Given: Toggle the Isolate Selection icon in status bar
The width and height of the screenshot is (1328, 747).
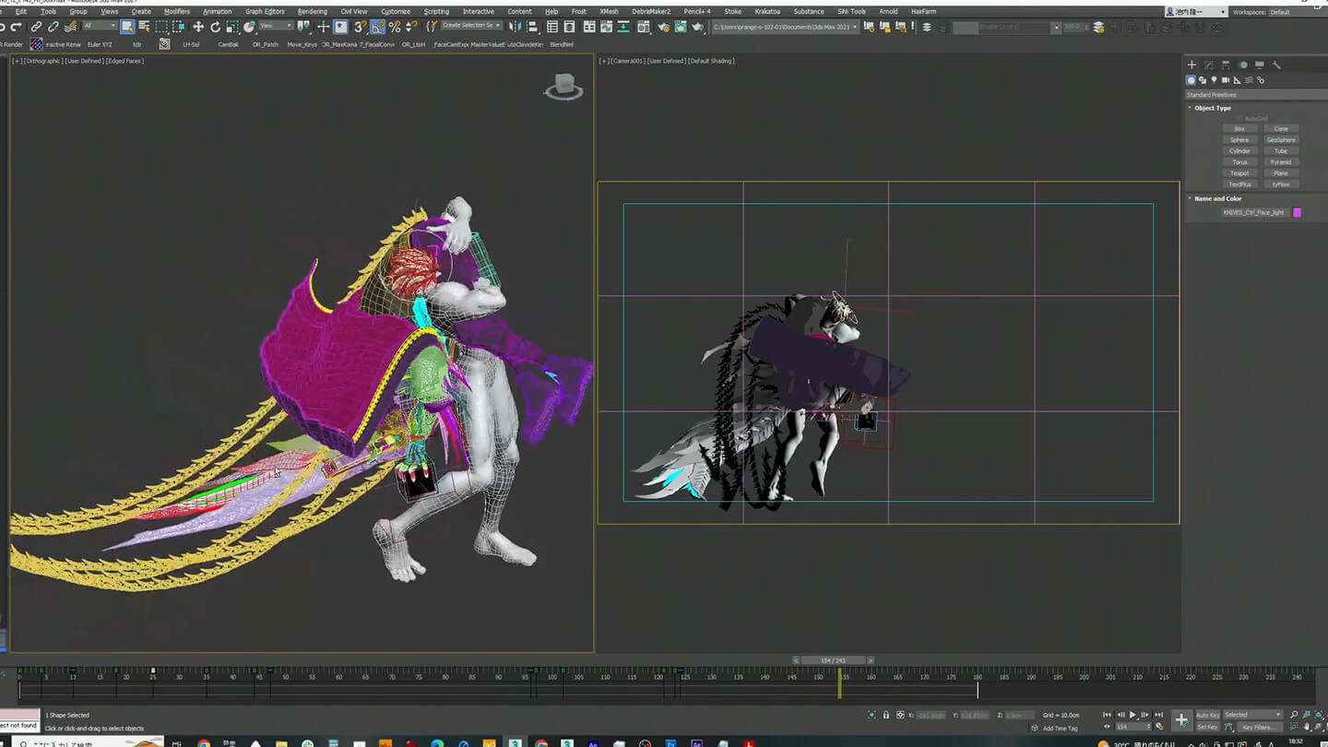Looking at the screenshot, I should pos(871,715).
